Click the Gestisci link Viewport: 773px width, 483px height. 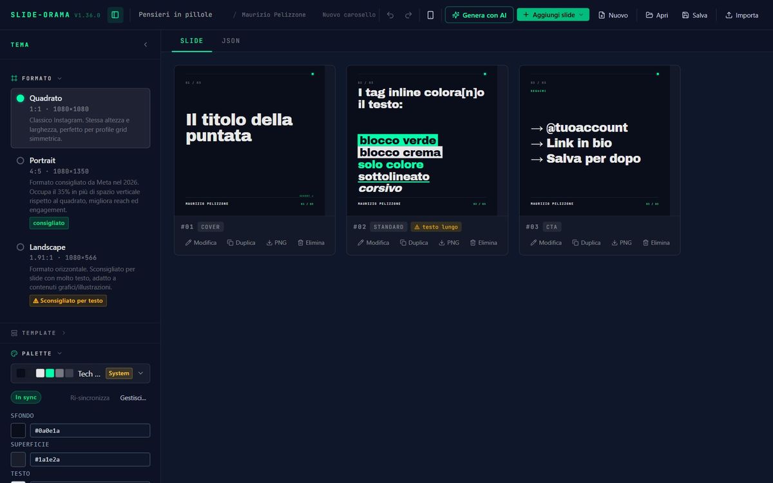pyautogui.click(x=133, y=398)
